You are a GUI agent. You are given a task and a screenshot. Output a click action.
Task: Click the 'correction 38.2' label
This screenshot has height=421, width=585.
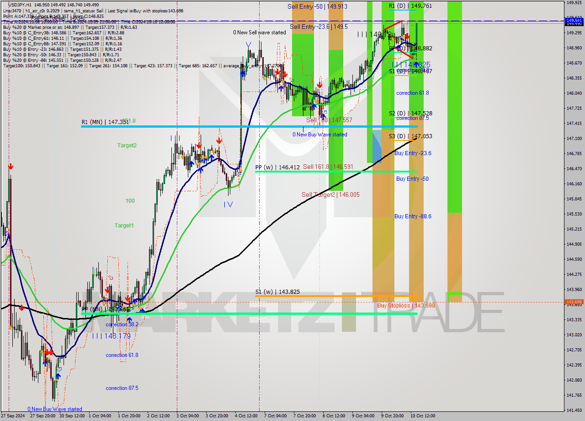tap(122, 324)
